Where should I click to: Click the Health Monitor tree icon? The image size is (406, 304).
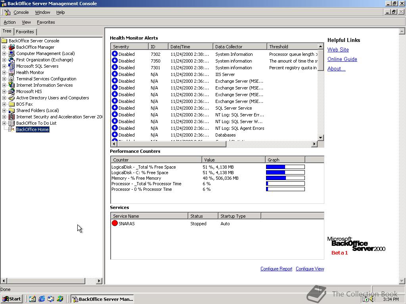click(x=11, y=72)
